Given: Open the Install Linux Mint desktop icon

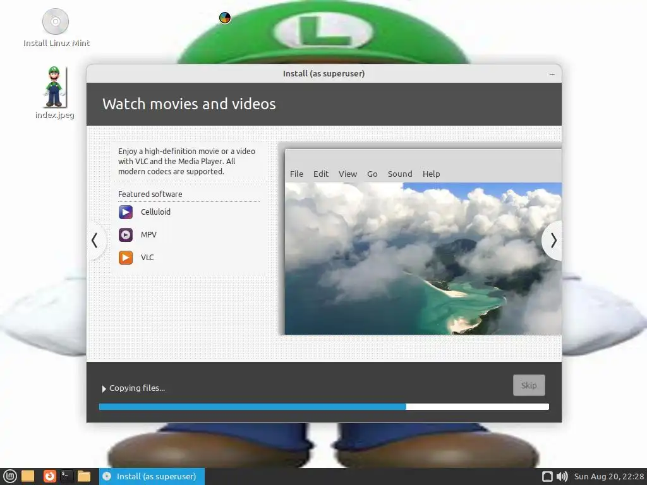Looking at the screenshot, I should click(x=56, y=27).
